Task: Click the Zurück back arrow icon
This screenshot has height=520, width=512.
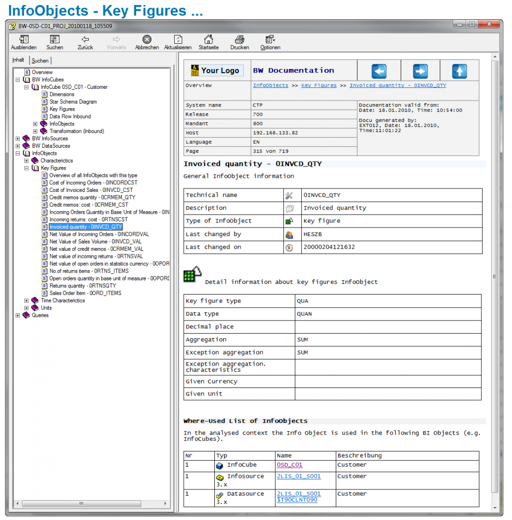Action: pos(85,40)
